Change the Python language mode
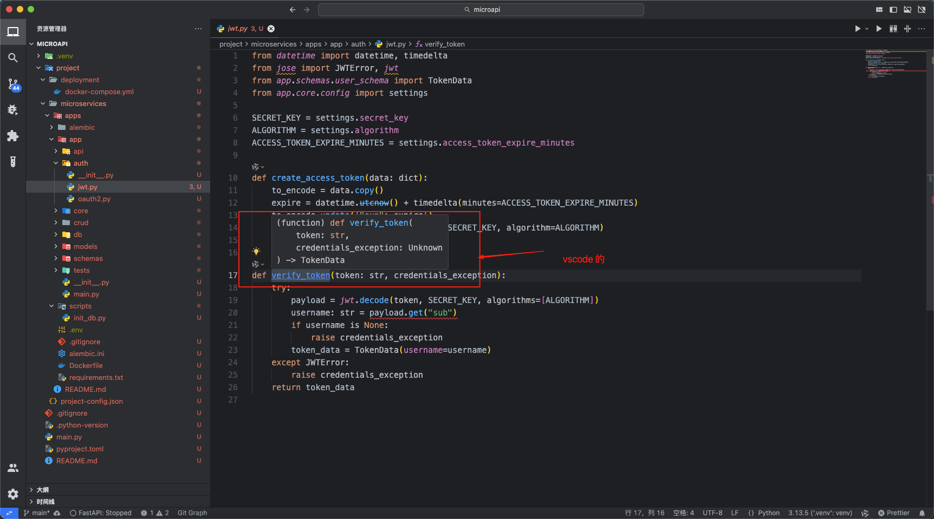Screen dimensions: 934x519 [769, 513]
